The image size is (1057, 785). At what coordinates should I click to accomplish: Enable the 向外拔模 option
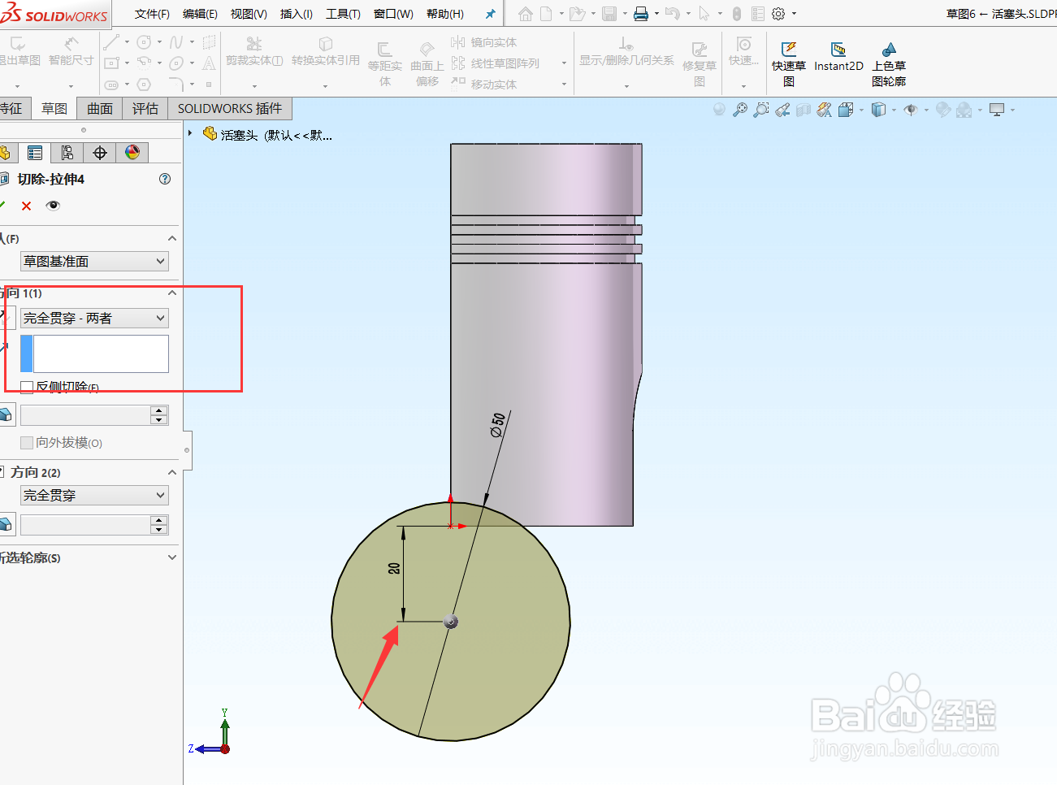coord(26,443)
